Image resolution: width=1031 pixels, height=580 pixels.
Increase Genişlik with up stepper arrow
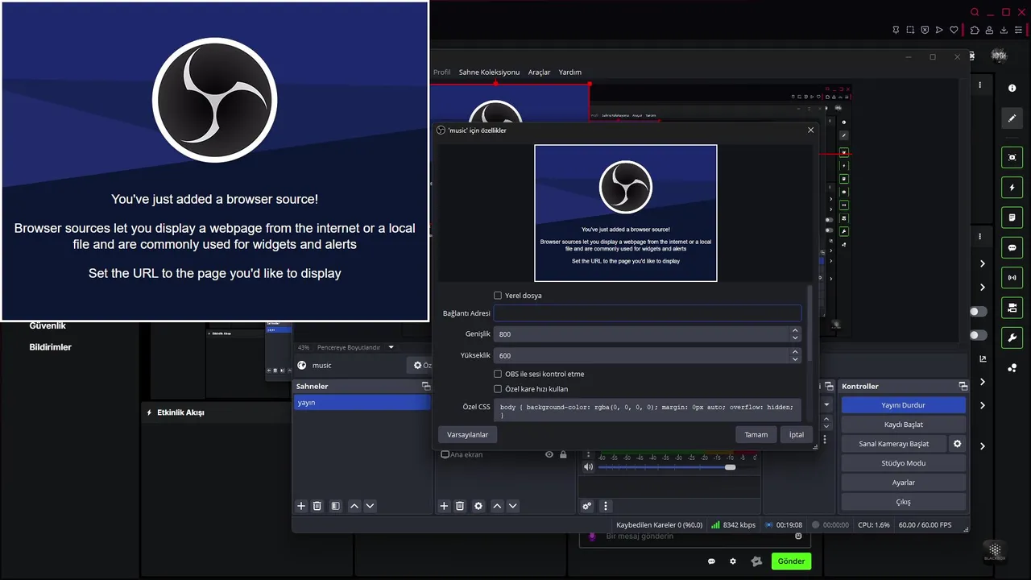point(795,329)
